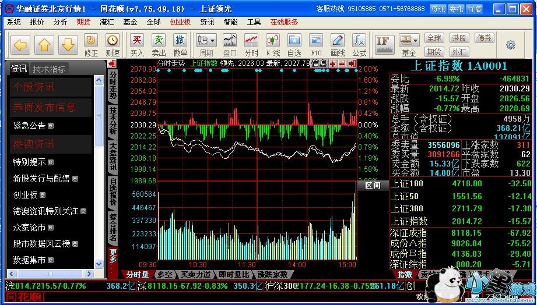The image size is (537, 305).
Task: Click the left panel scrollbar down arrow
Action: 99,264
